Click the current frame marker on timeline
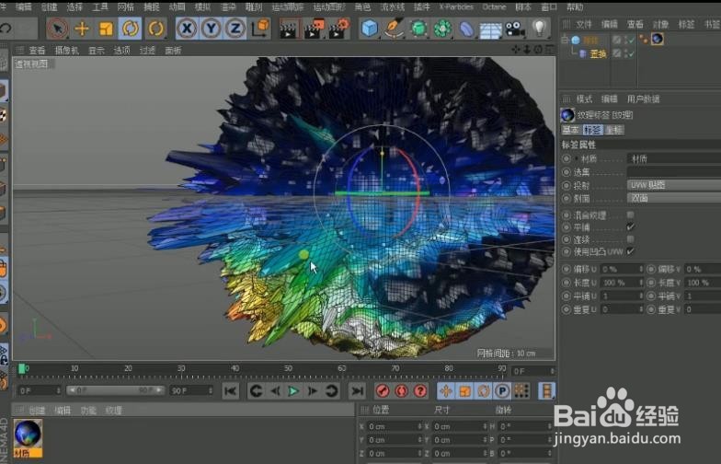Image resolution: width=721 pixels, height=464 pixels. [22, 368]
